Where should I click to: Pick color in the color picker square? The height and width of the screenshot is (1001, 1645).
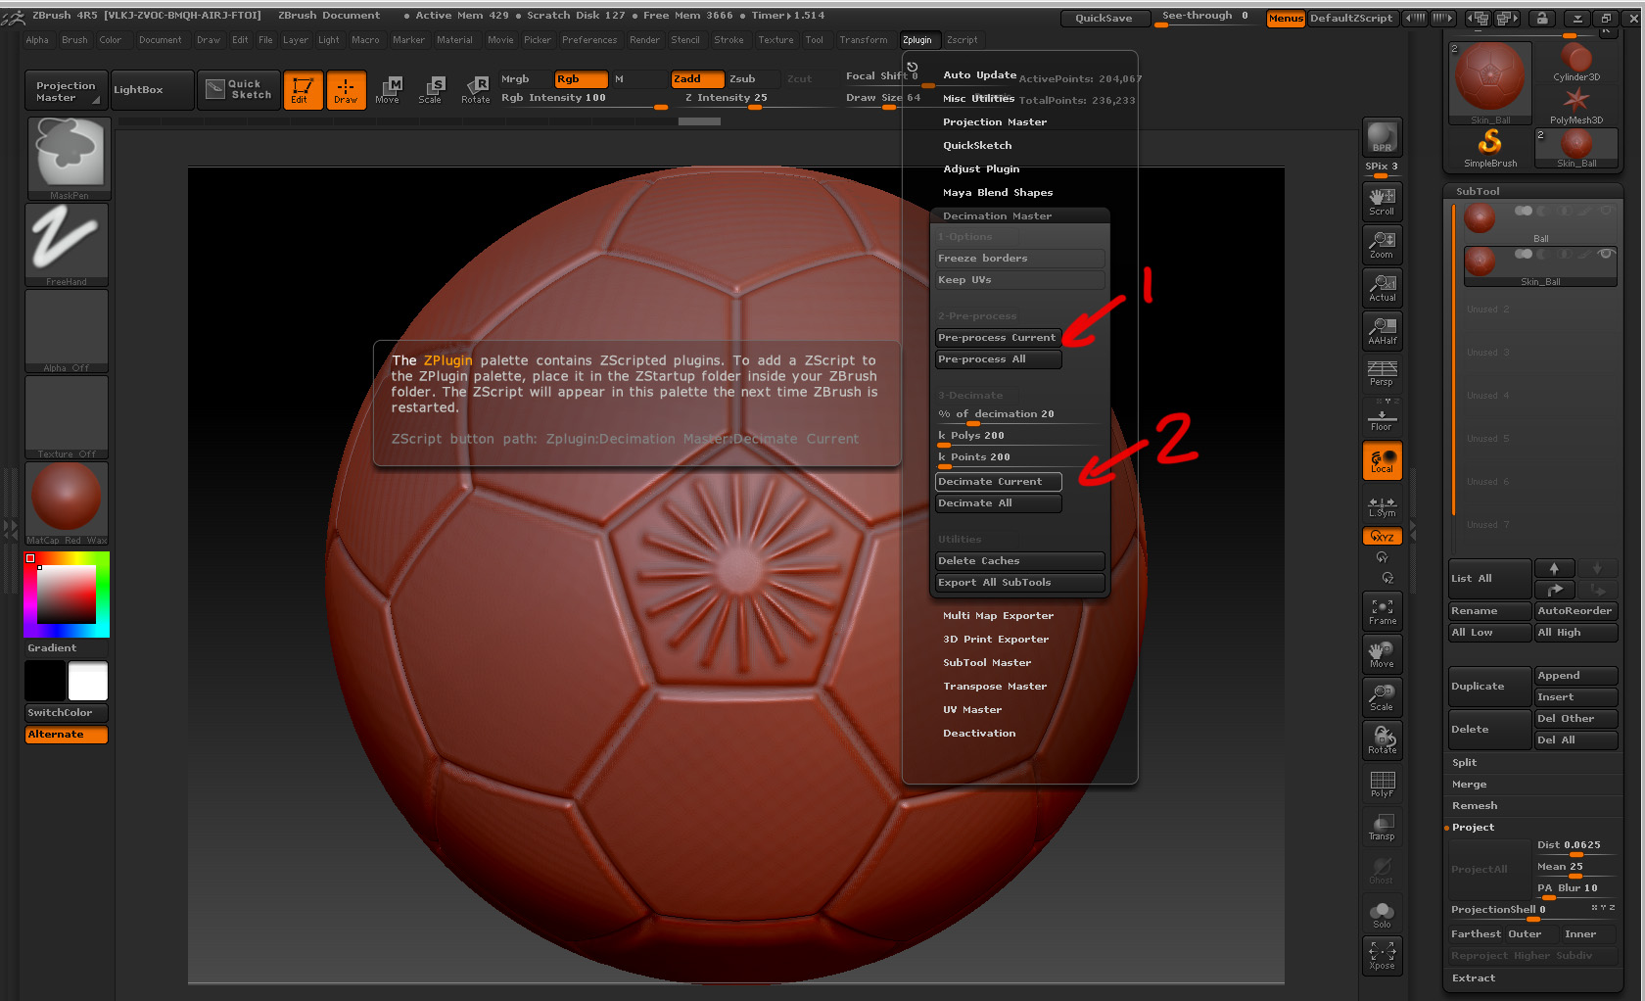coord(67,595)
